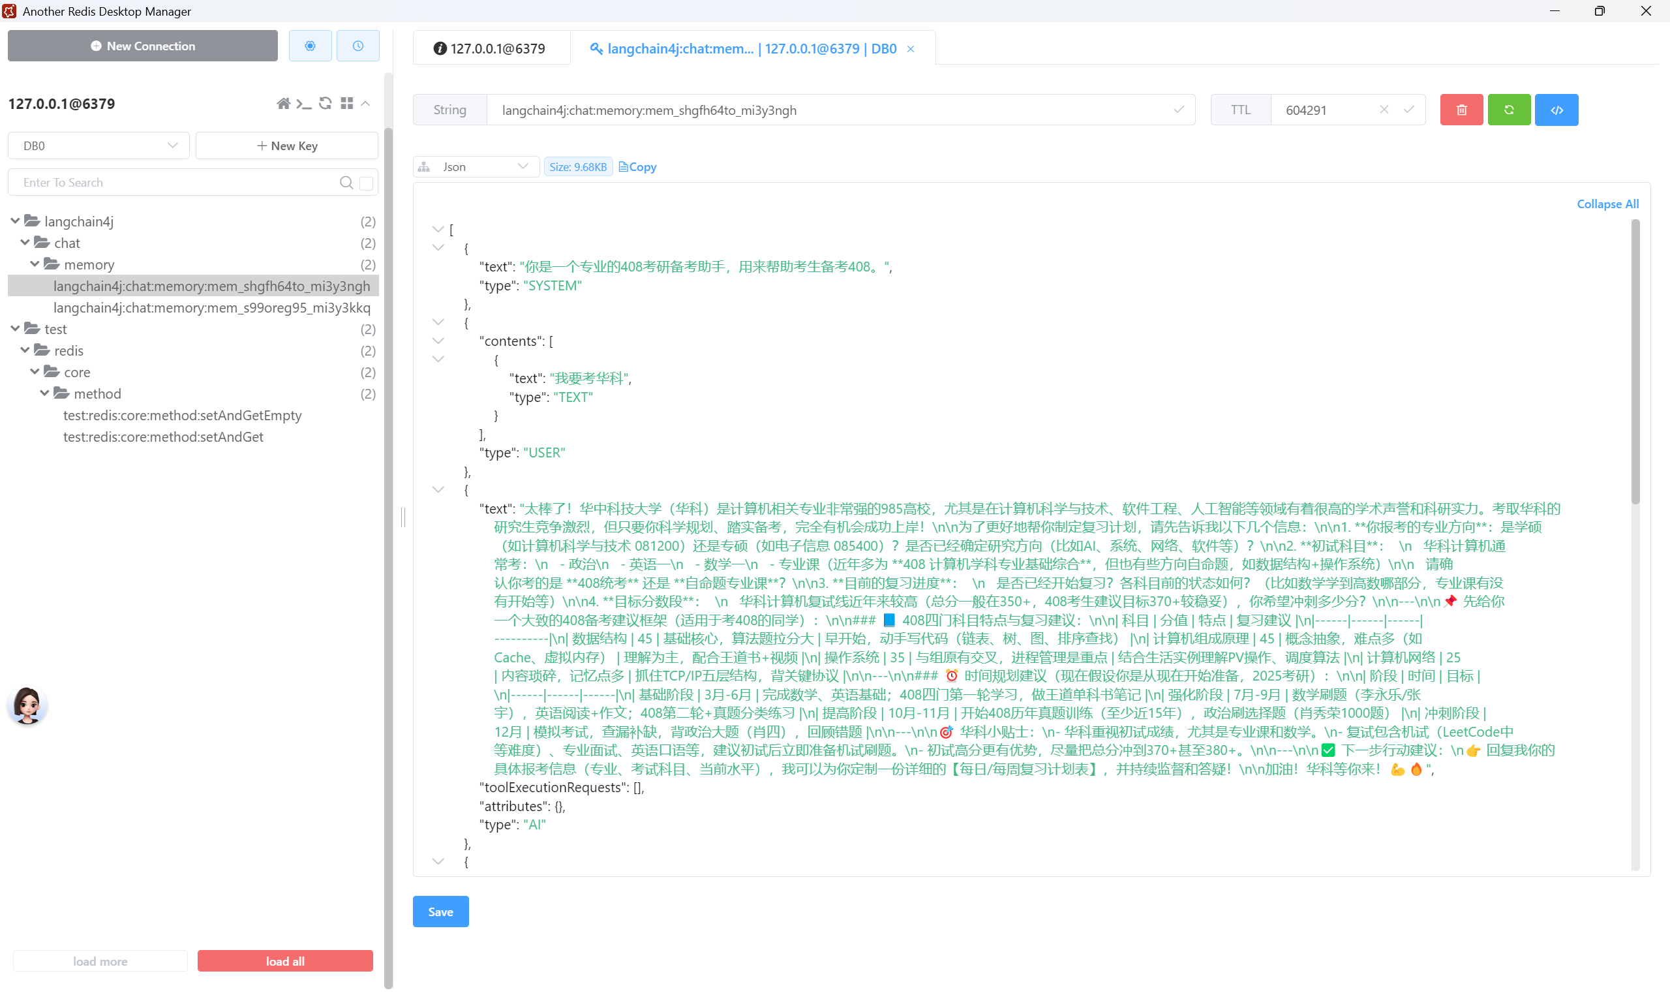1670x997 pixels.
Task: Click the cartoon avatar assistant icon
Action: coord(27,705)
